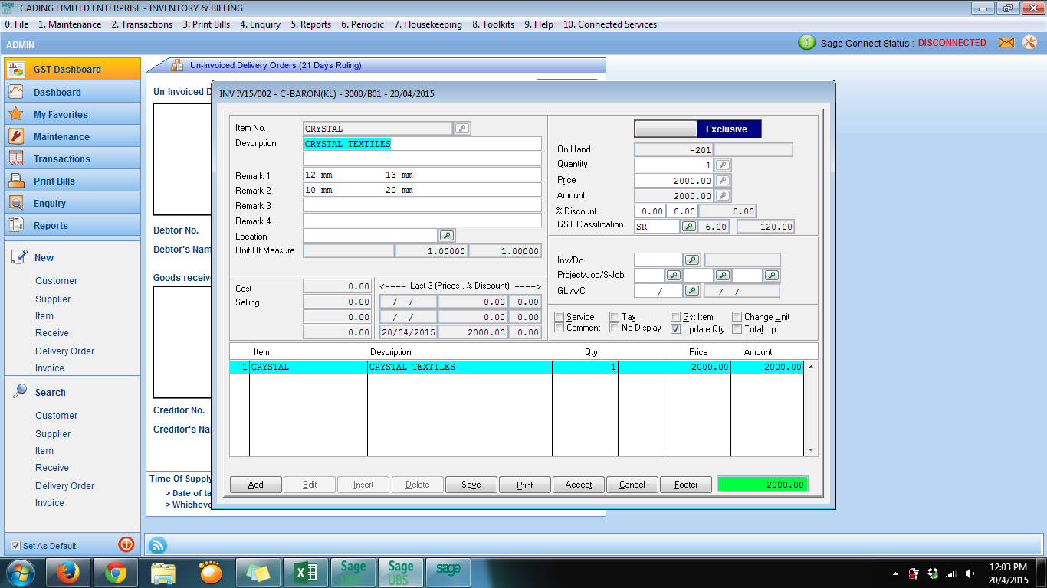Open the 1. Maintenance menu
Screen dimensions: 1047x588
click(70, 24)
